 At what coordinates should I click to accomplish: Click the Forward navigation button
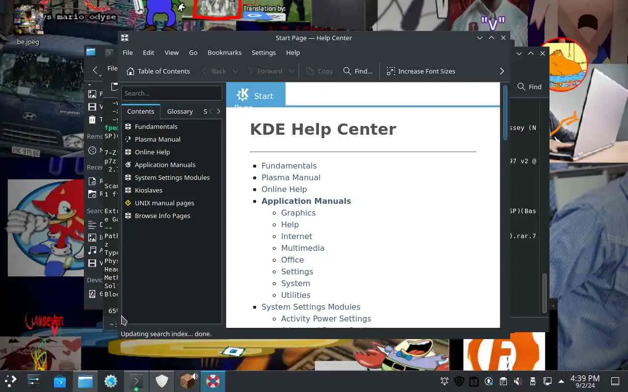pos(265,71)
